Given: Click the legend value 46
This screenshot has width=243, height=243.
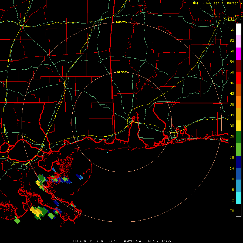Looking at the screenshot, I should (x=232, y=83).
